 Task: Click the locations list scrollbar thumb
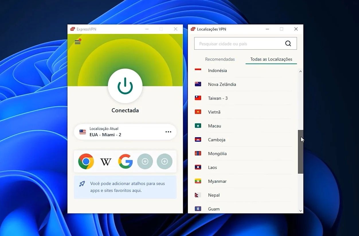click(301, 152)
